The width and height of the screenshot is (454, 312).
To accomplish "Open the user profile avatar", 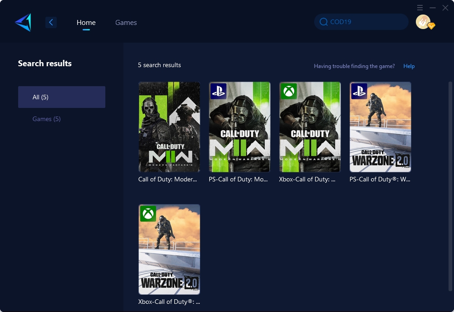I will [423, 22].
